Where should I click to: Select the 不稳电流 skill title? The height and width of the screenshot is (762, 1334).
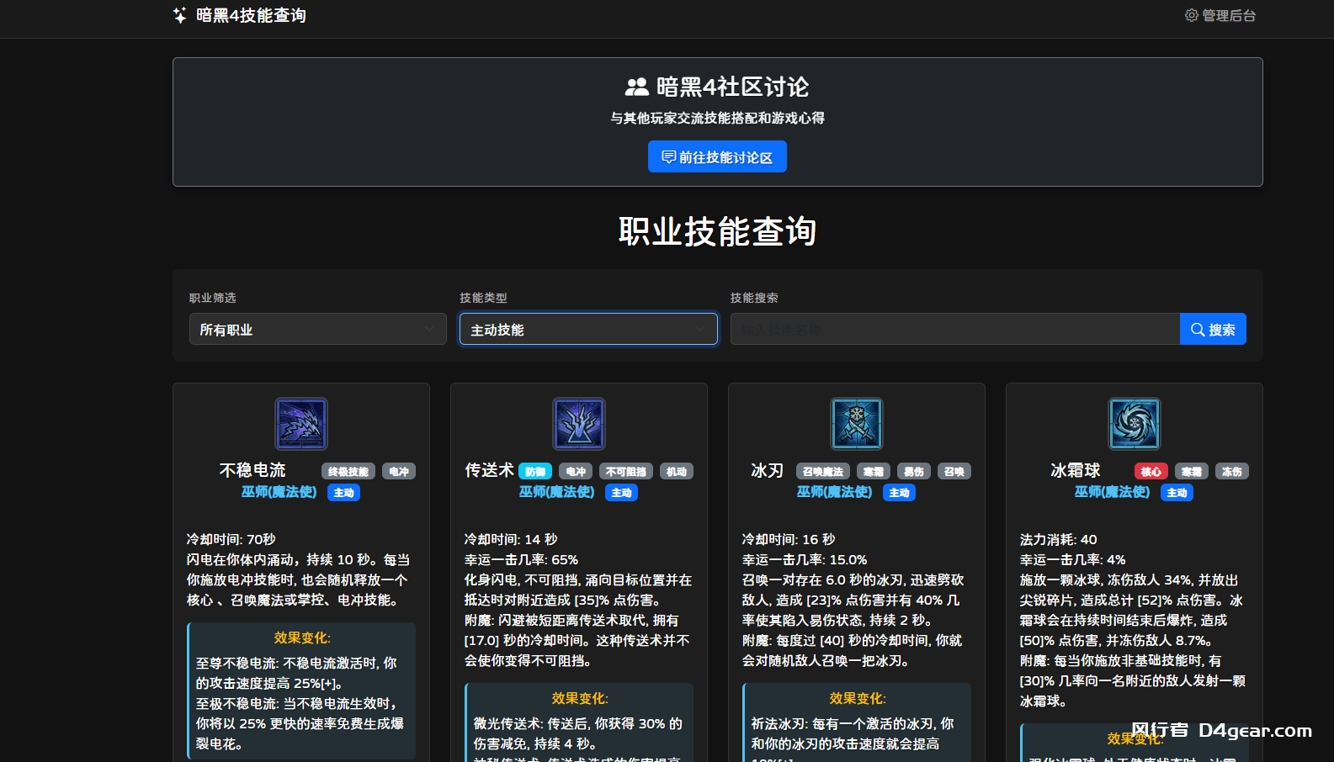click(252, 470)
